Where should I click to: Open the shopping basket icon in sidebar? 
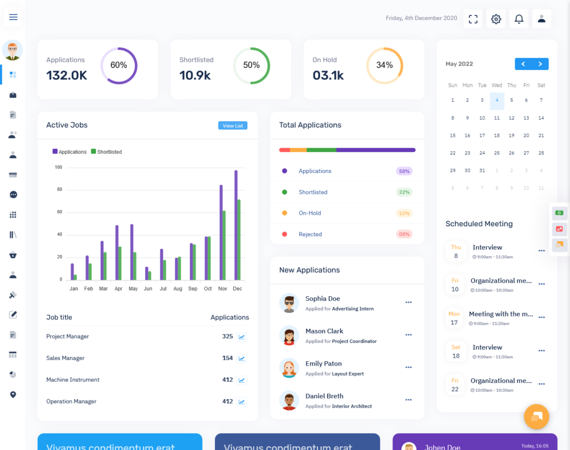click(13, 255)
